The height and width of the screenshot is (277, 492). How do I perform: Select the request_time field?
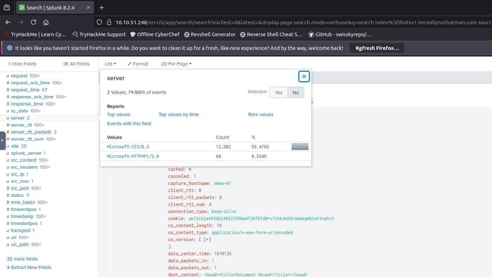click(25, 90)
